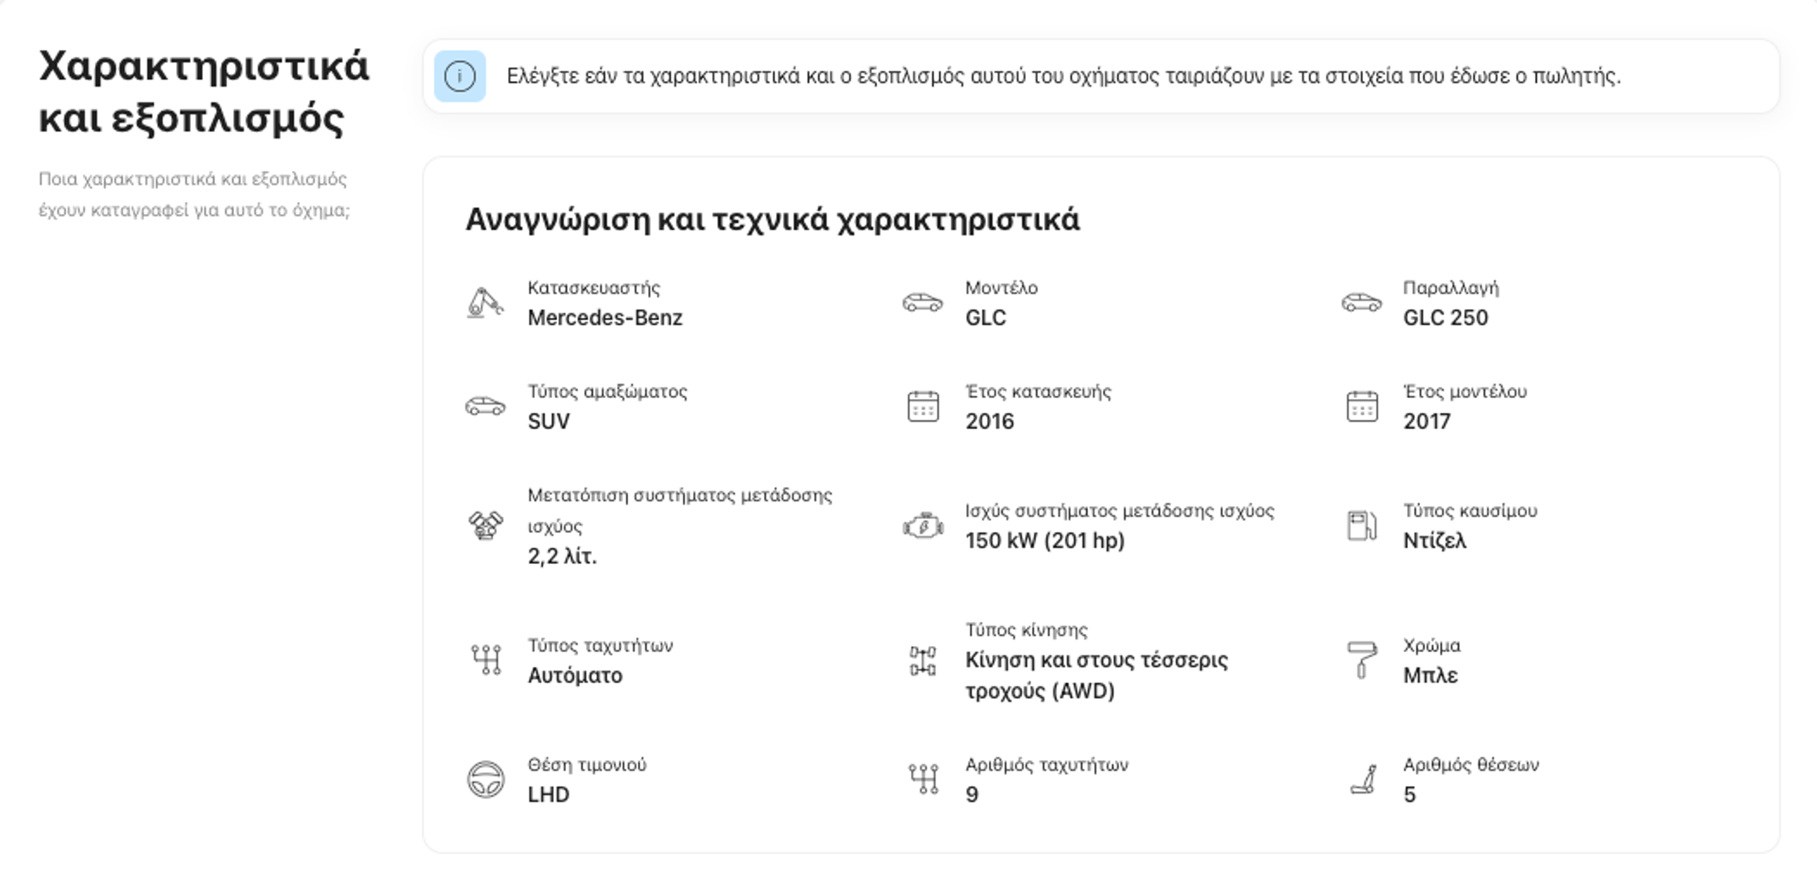Click the SUV body type value

pos(549,422)
